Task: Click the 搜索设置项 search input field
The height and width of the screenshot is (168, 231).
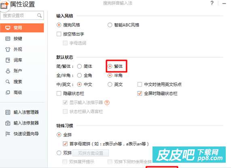Action: pos(22,15)
